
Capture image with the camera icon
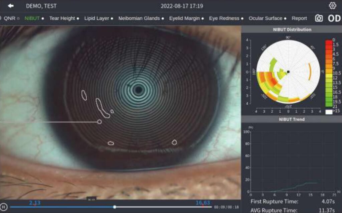pyautogui.click(x=319, y=18)
